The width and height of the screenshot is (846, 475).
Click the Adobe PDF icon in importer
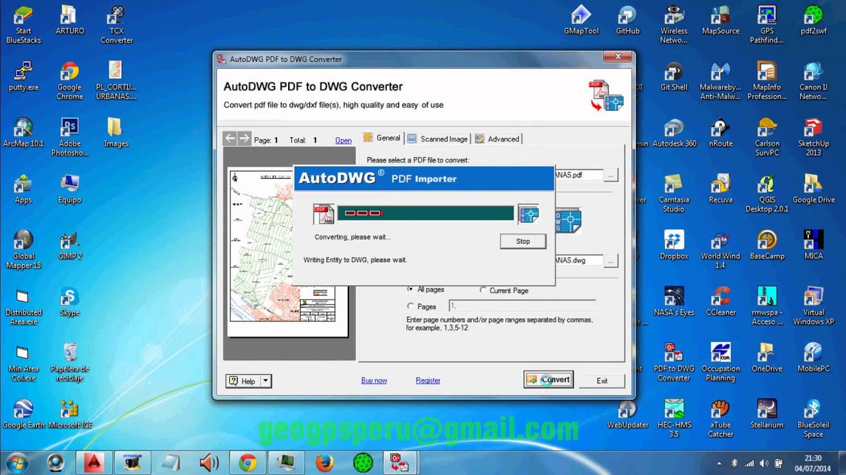point(324,214)
